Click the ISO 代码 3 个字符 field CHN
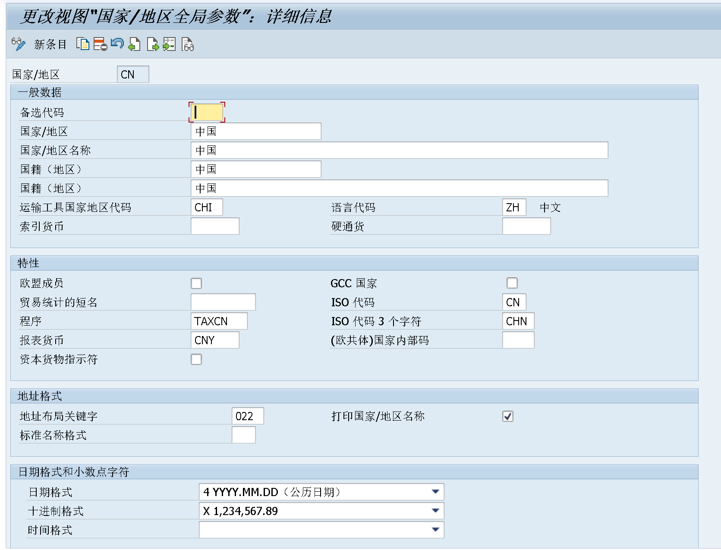Viewport: 721px width, 550px height. [x=518, y=321]
